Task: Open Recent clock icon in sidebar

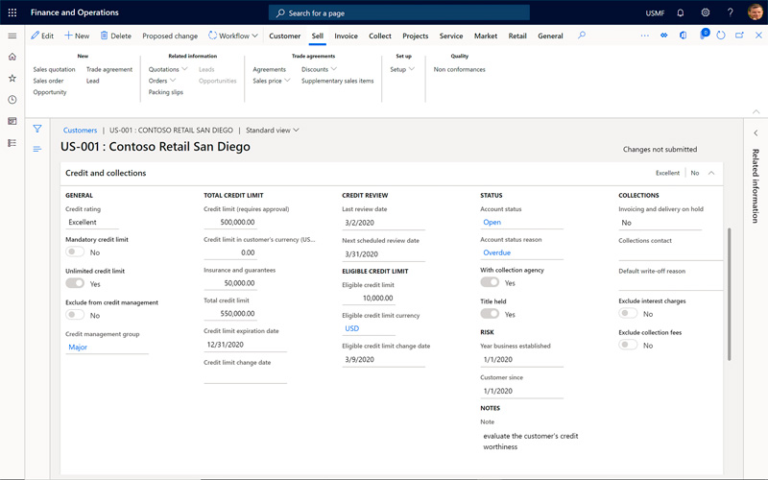Action: point(12,100)
